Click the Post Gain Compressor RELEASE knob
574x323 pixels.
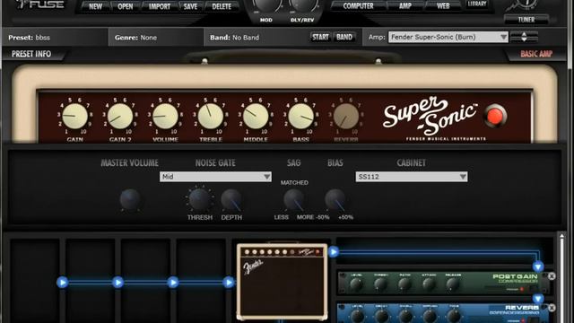click(x=453, y=284)
